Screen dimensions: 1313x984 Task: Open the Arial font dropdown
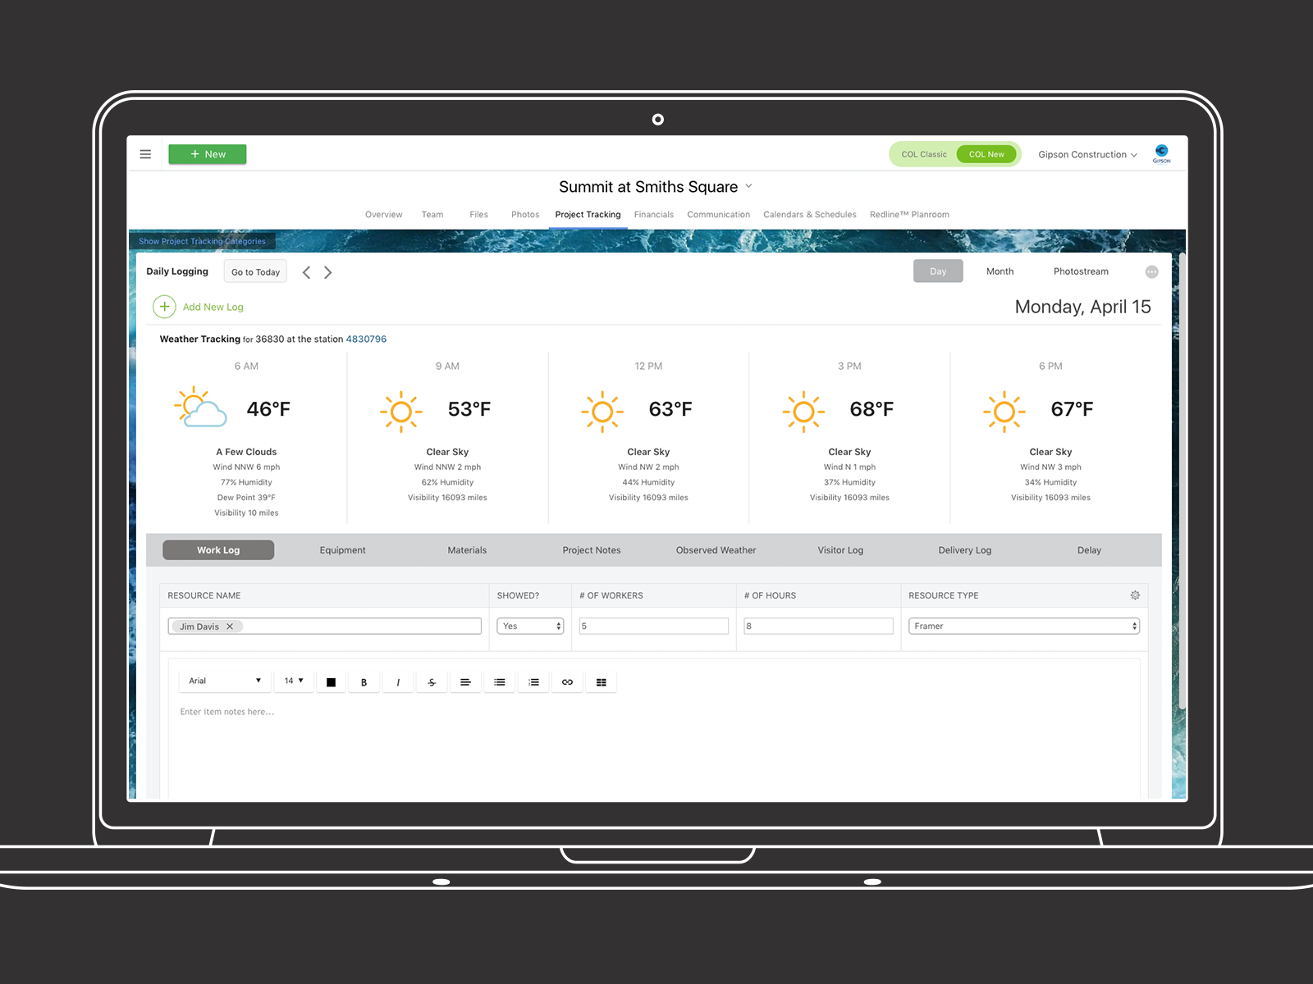point(225,681)
